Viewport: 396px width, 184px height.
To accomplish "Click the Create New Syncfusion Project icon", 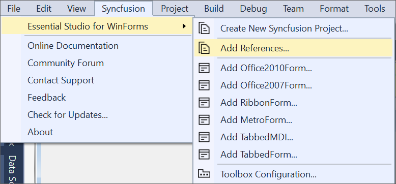I will pos(204,28).
